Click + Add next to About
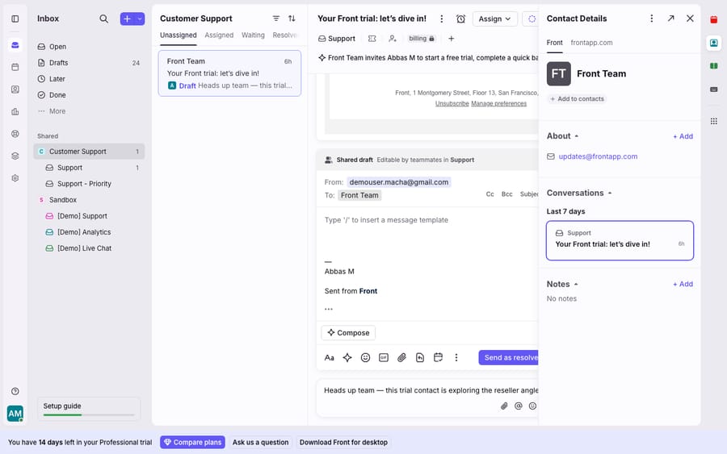This screenshot has height=454, width=727. [x=683, y=136]
